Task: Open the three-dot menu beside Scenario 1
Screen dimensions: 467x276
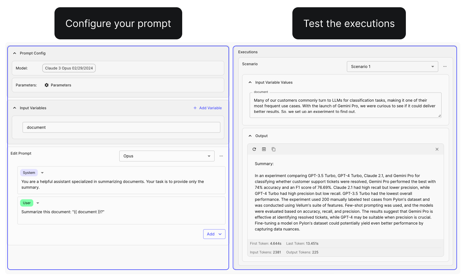Action: coord(445,66)
